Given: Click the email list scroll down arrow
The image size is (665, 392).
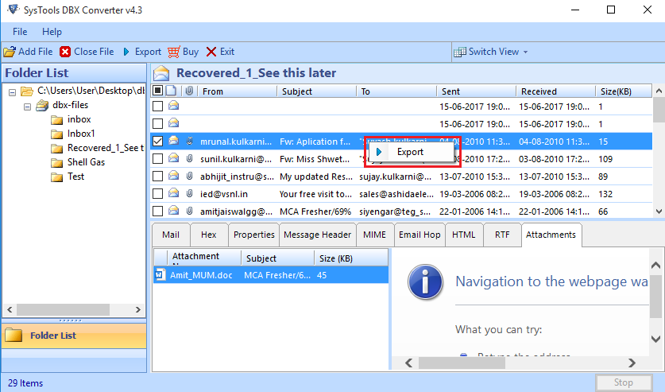Looking at the screenshot, I should [659, 212].
